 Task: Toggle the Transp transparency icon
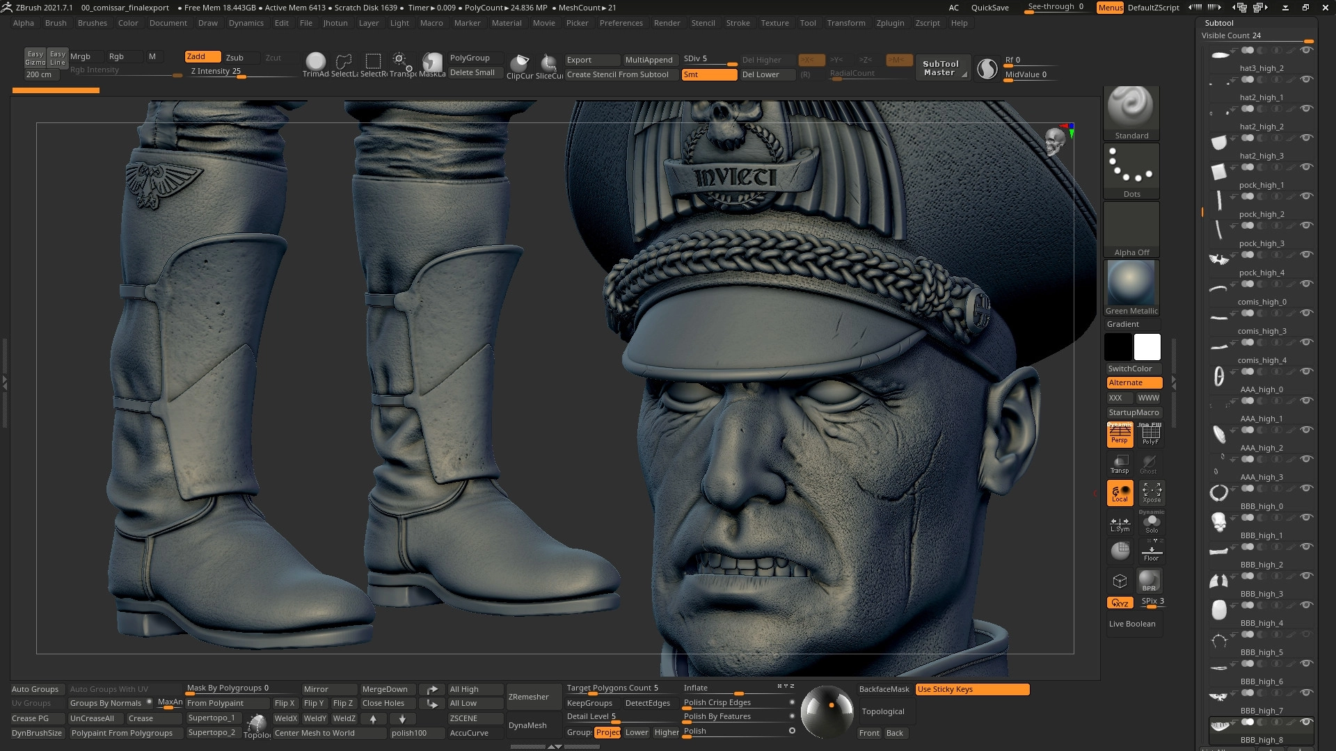click(x=1120, y=464)
